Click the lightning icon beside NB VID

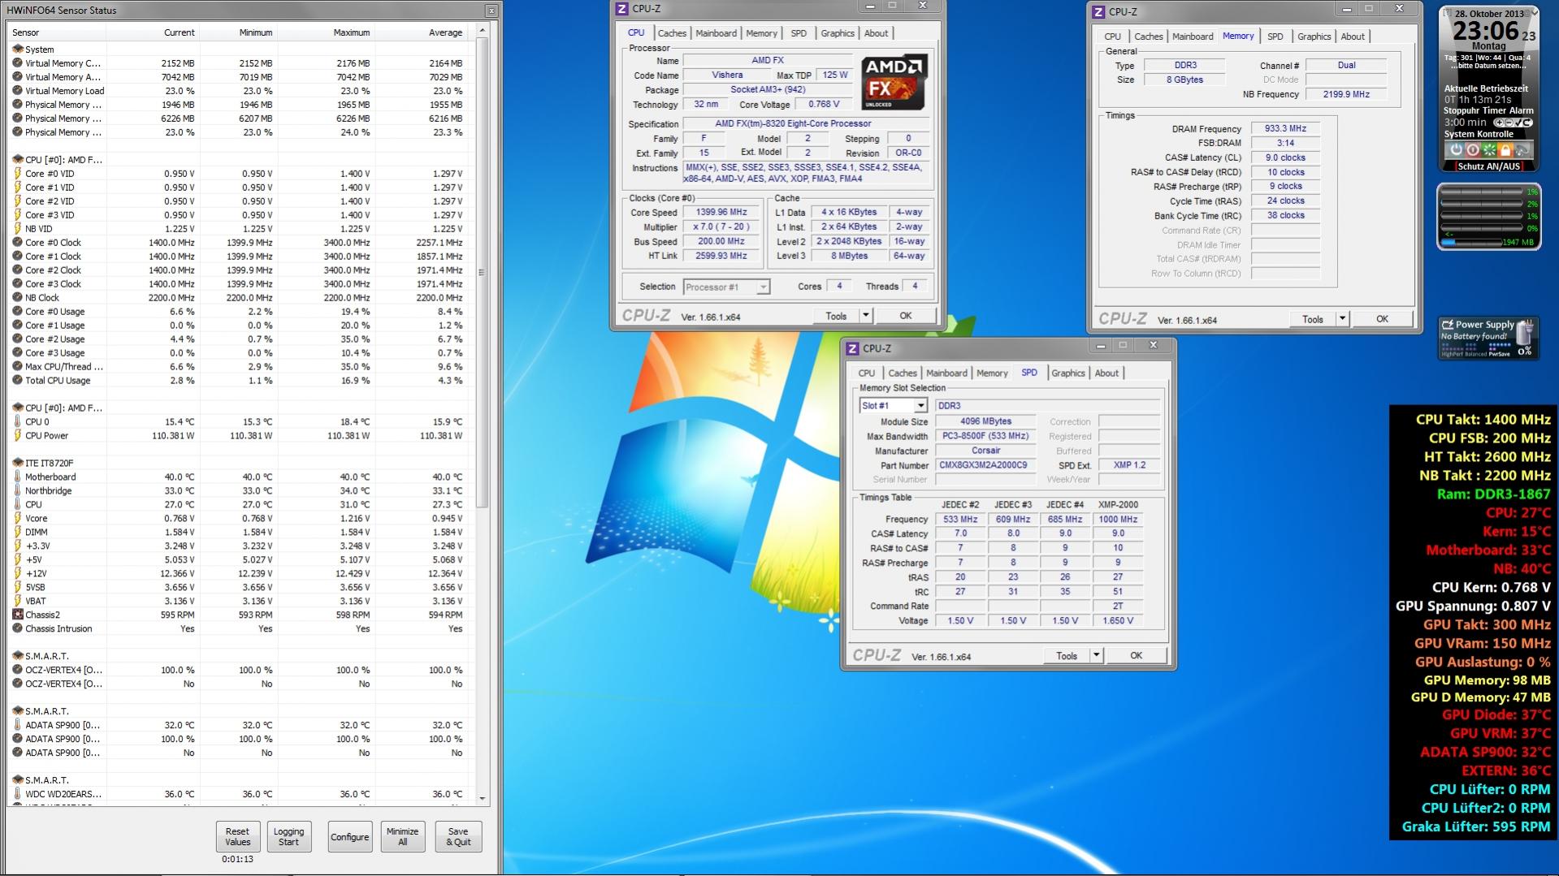(18, 229)
